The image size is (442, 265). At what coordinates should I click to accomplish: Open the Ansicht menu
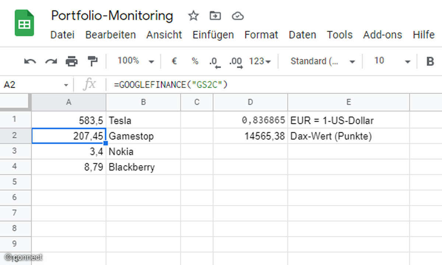(x=164, y=35)
